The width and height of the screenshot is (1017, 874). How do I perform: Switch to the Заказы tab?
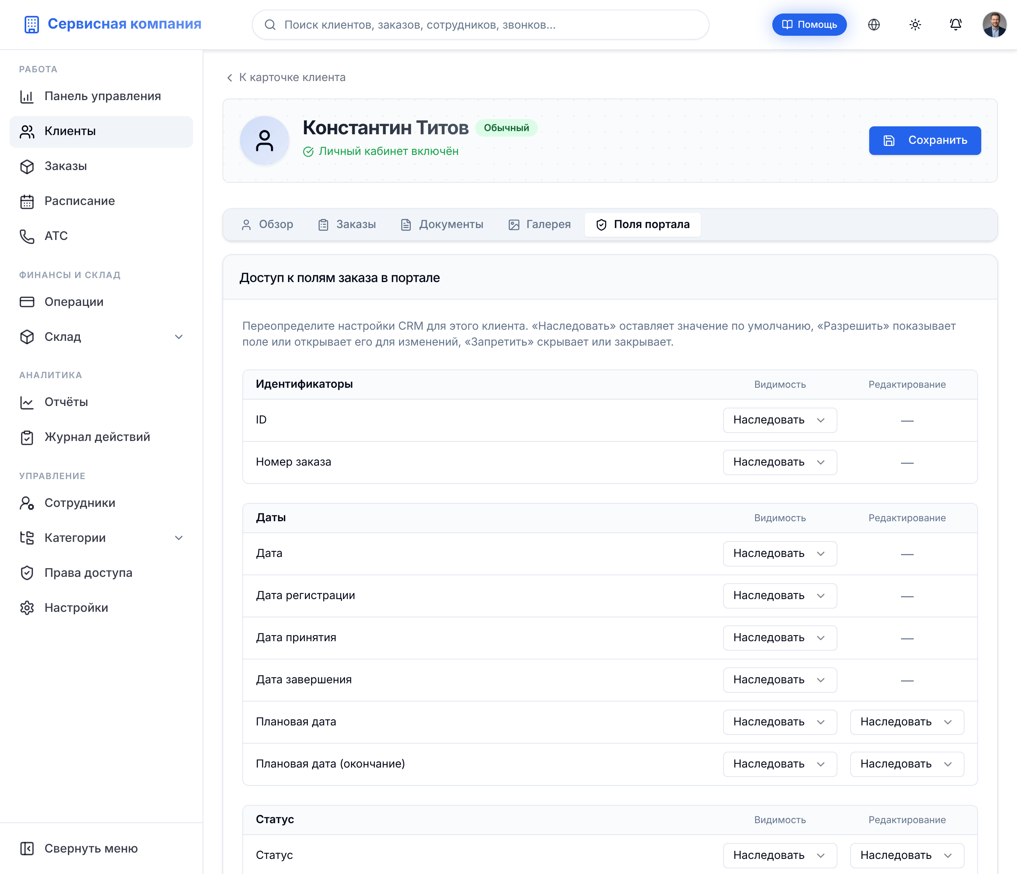point(347,225)
